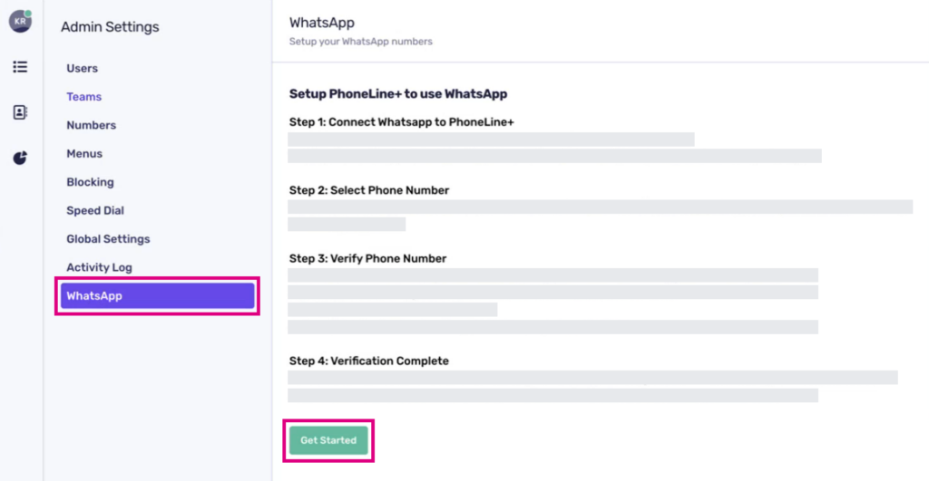The image size is (929, 481).
Task: Open the Numbers settings page
Action: pyautogui.click(x=91, y=125)
